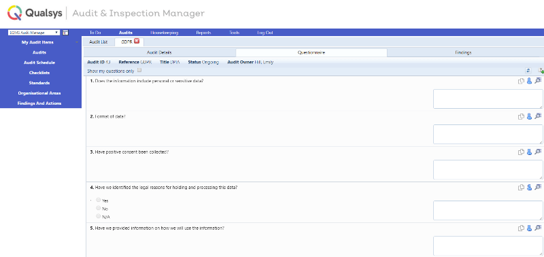
Task: Click the copy icon for question 5
Action: pos(521,228)
